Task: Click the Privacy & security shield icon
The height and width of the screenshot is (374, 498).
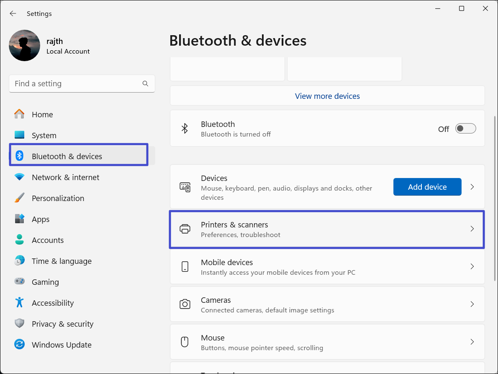Action: click(x=19, y=324)
